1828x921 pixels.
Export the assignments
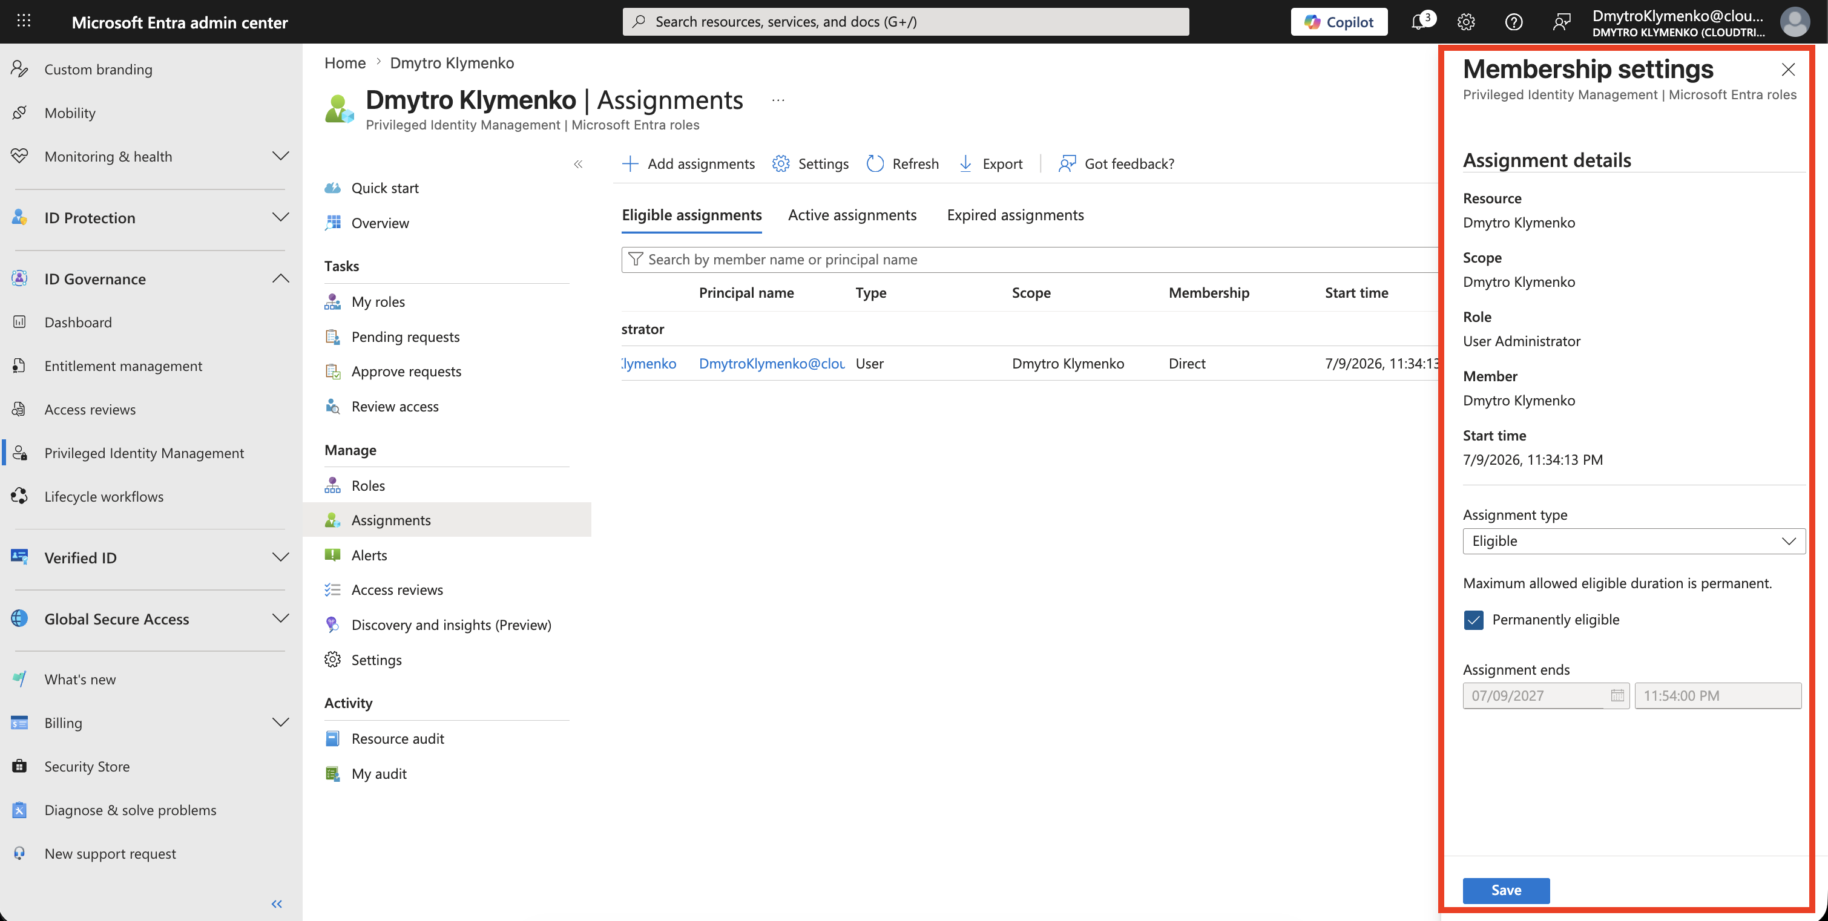(x=991, y=164)
